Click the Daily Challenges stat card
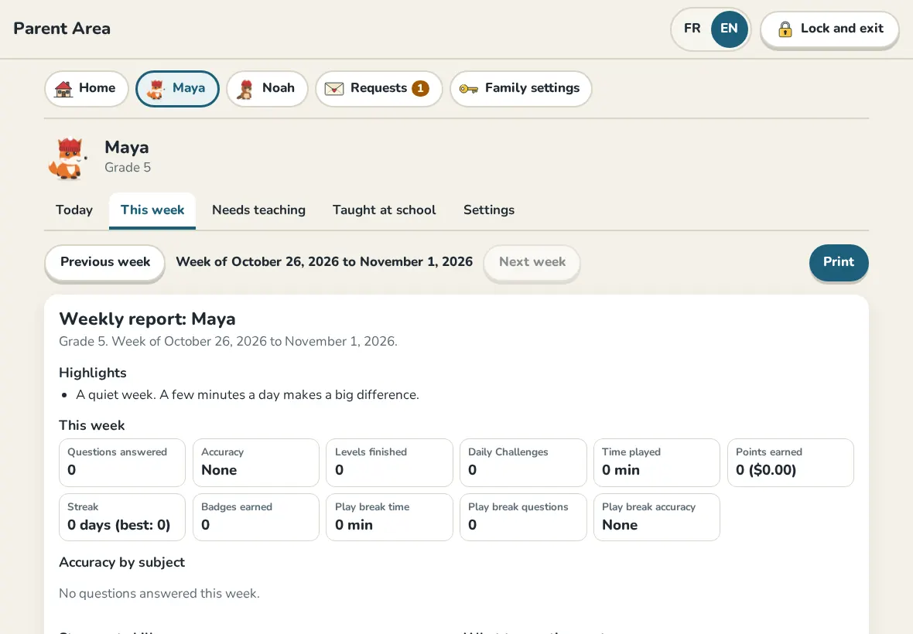The height and width of the screenshot is (634, 913). [524, 462]
